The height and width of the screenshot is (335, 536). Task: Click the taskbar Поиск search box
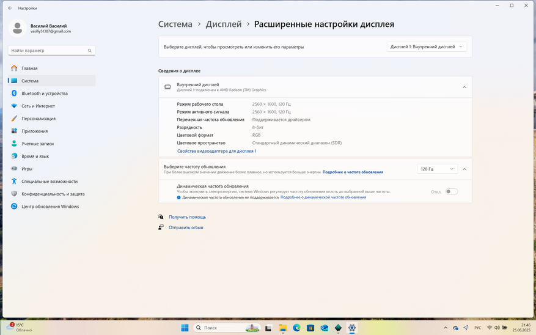(227, 328)
